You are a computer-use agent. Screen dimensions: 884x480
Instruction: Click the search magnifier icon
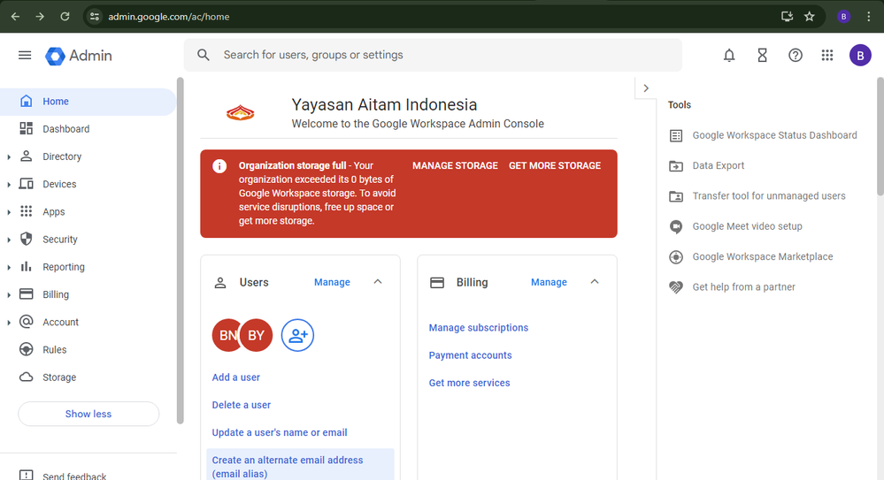204,55
